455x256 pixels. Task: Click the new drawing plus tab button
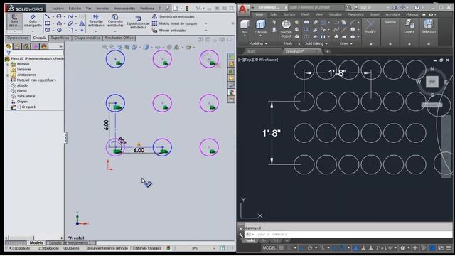pos(327,51)
